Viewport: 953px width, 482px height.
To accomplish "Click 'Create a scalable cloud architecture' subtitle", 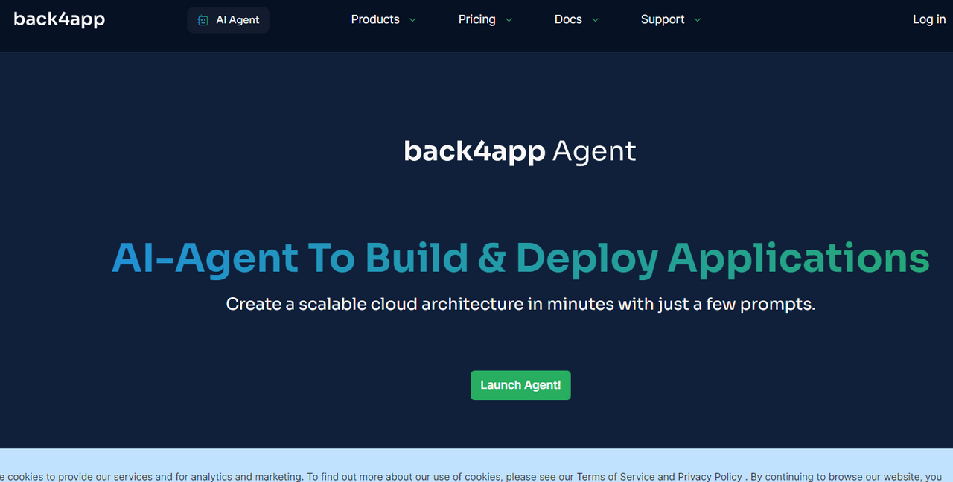I will coord(520,304).
